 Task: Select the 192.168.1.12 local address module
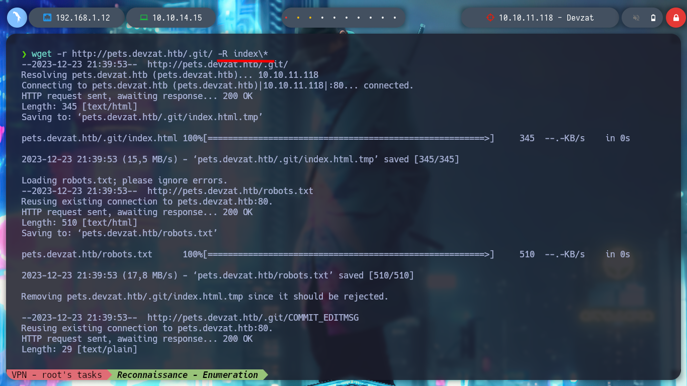[76, 18]
